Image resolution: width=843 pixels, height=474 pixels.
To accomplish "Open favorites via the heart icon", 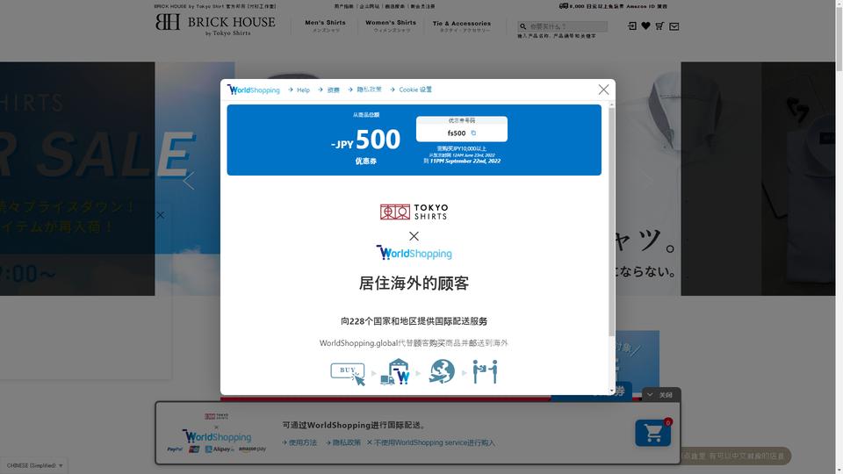I will tap(645, 25).
